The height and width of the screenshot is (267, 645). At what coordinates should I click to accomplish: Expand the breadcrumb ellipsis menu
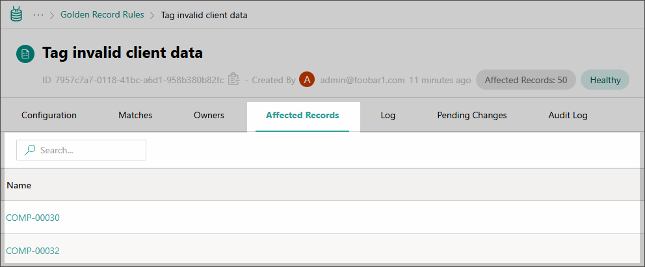point(38,14)
